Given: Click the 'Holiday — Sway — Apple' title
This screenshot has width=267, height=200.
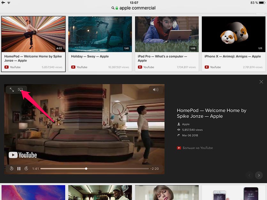Looking at the screenshot, I should click(90, 56).
